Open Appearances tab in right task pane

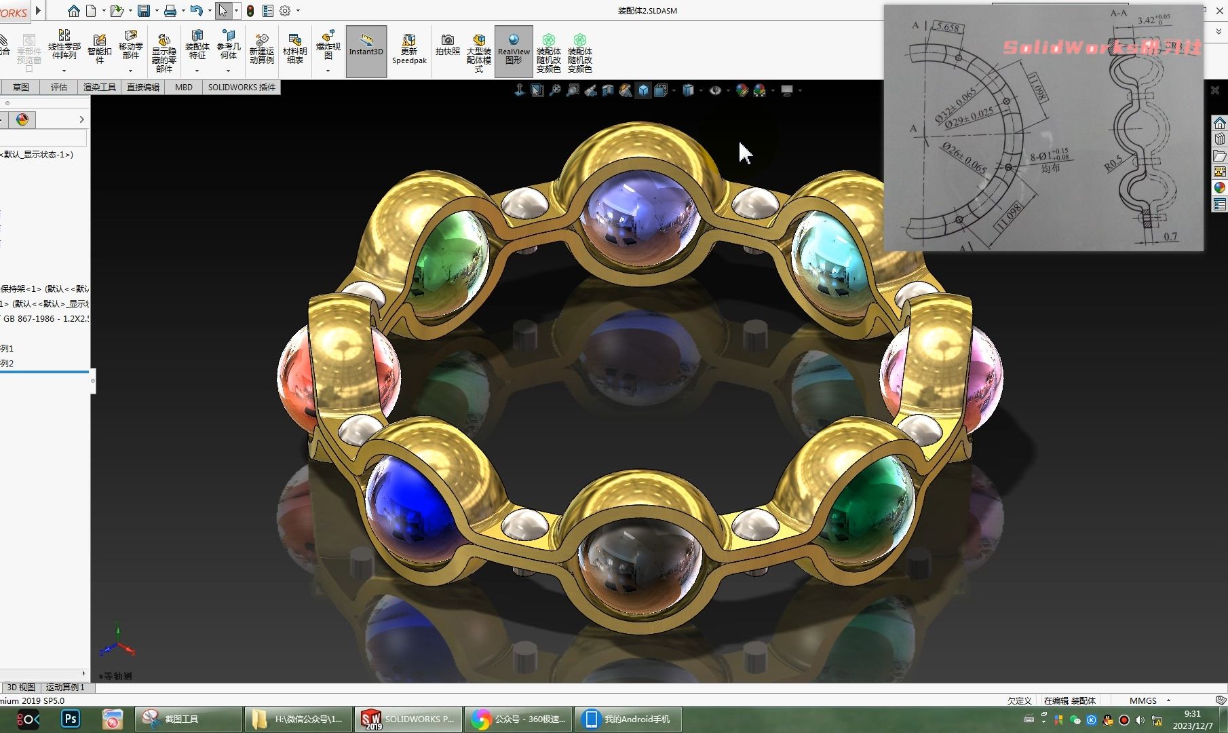(1220, 188)
